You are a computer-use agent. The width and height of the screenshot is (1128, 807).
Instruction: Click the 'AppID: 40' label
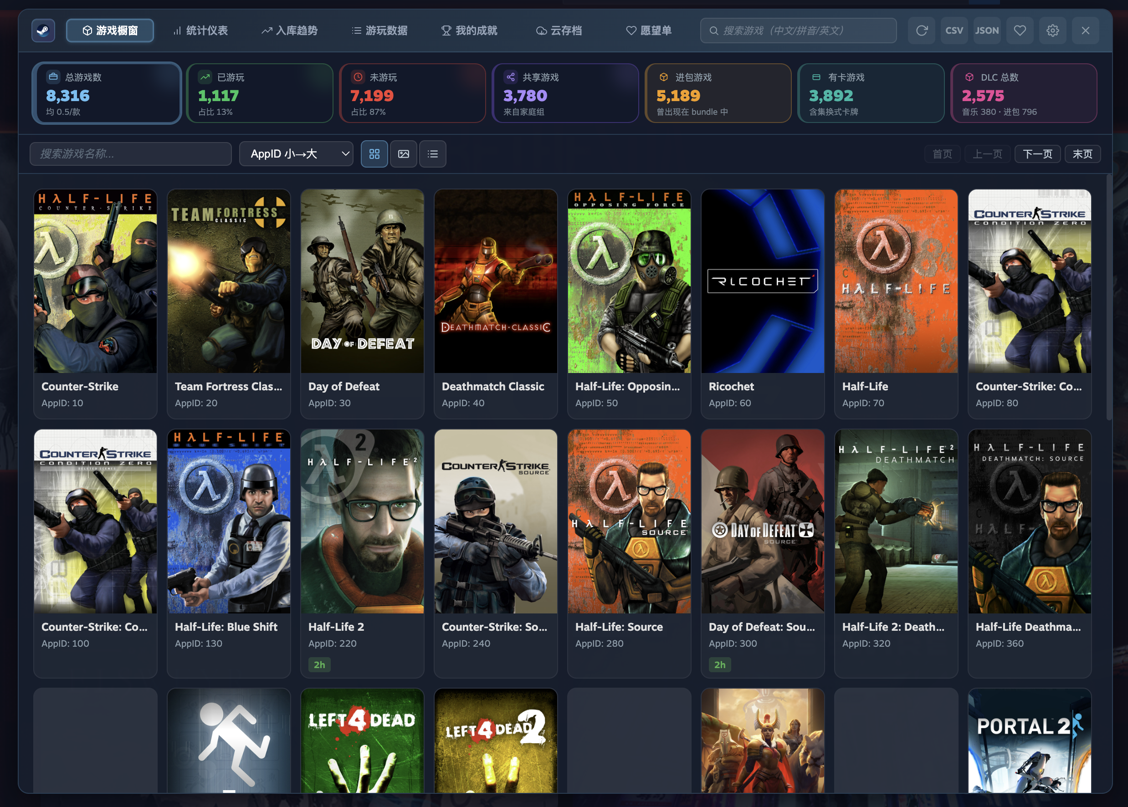463,403
